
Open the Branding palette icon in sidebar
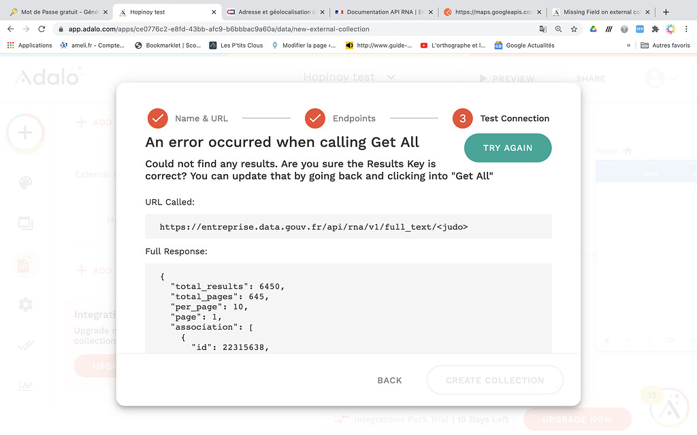(x=25, y=182)
